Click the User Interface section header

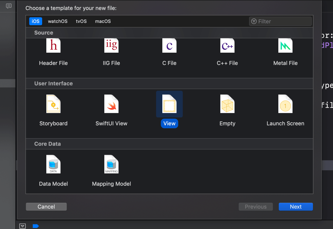tap(169, 83)
